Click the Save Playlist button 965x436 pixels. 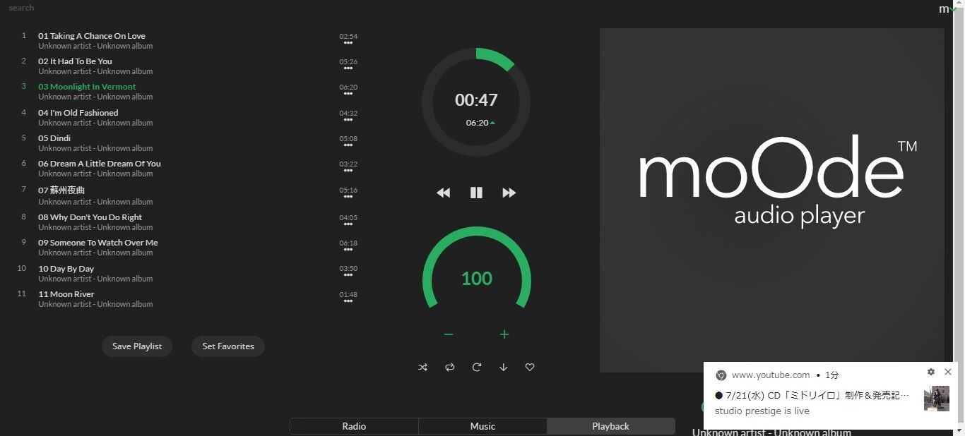[137, 346]
